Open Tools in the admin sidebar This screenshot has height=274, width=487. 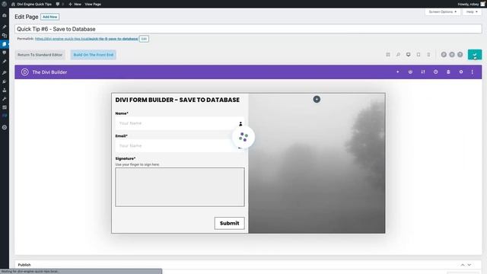click(x=5, y=99)
